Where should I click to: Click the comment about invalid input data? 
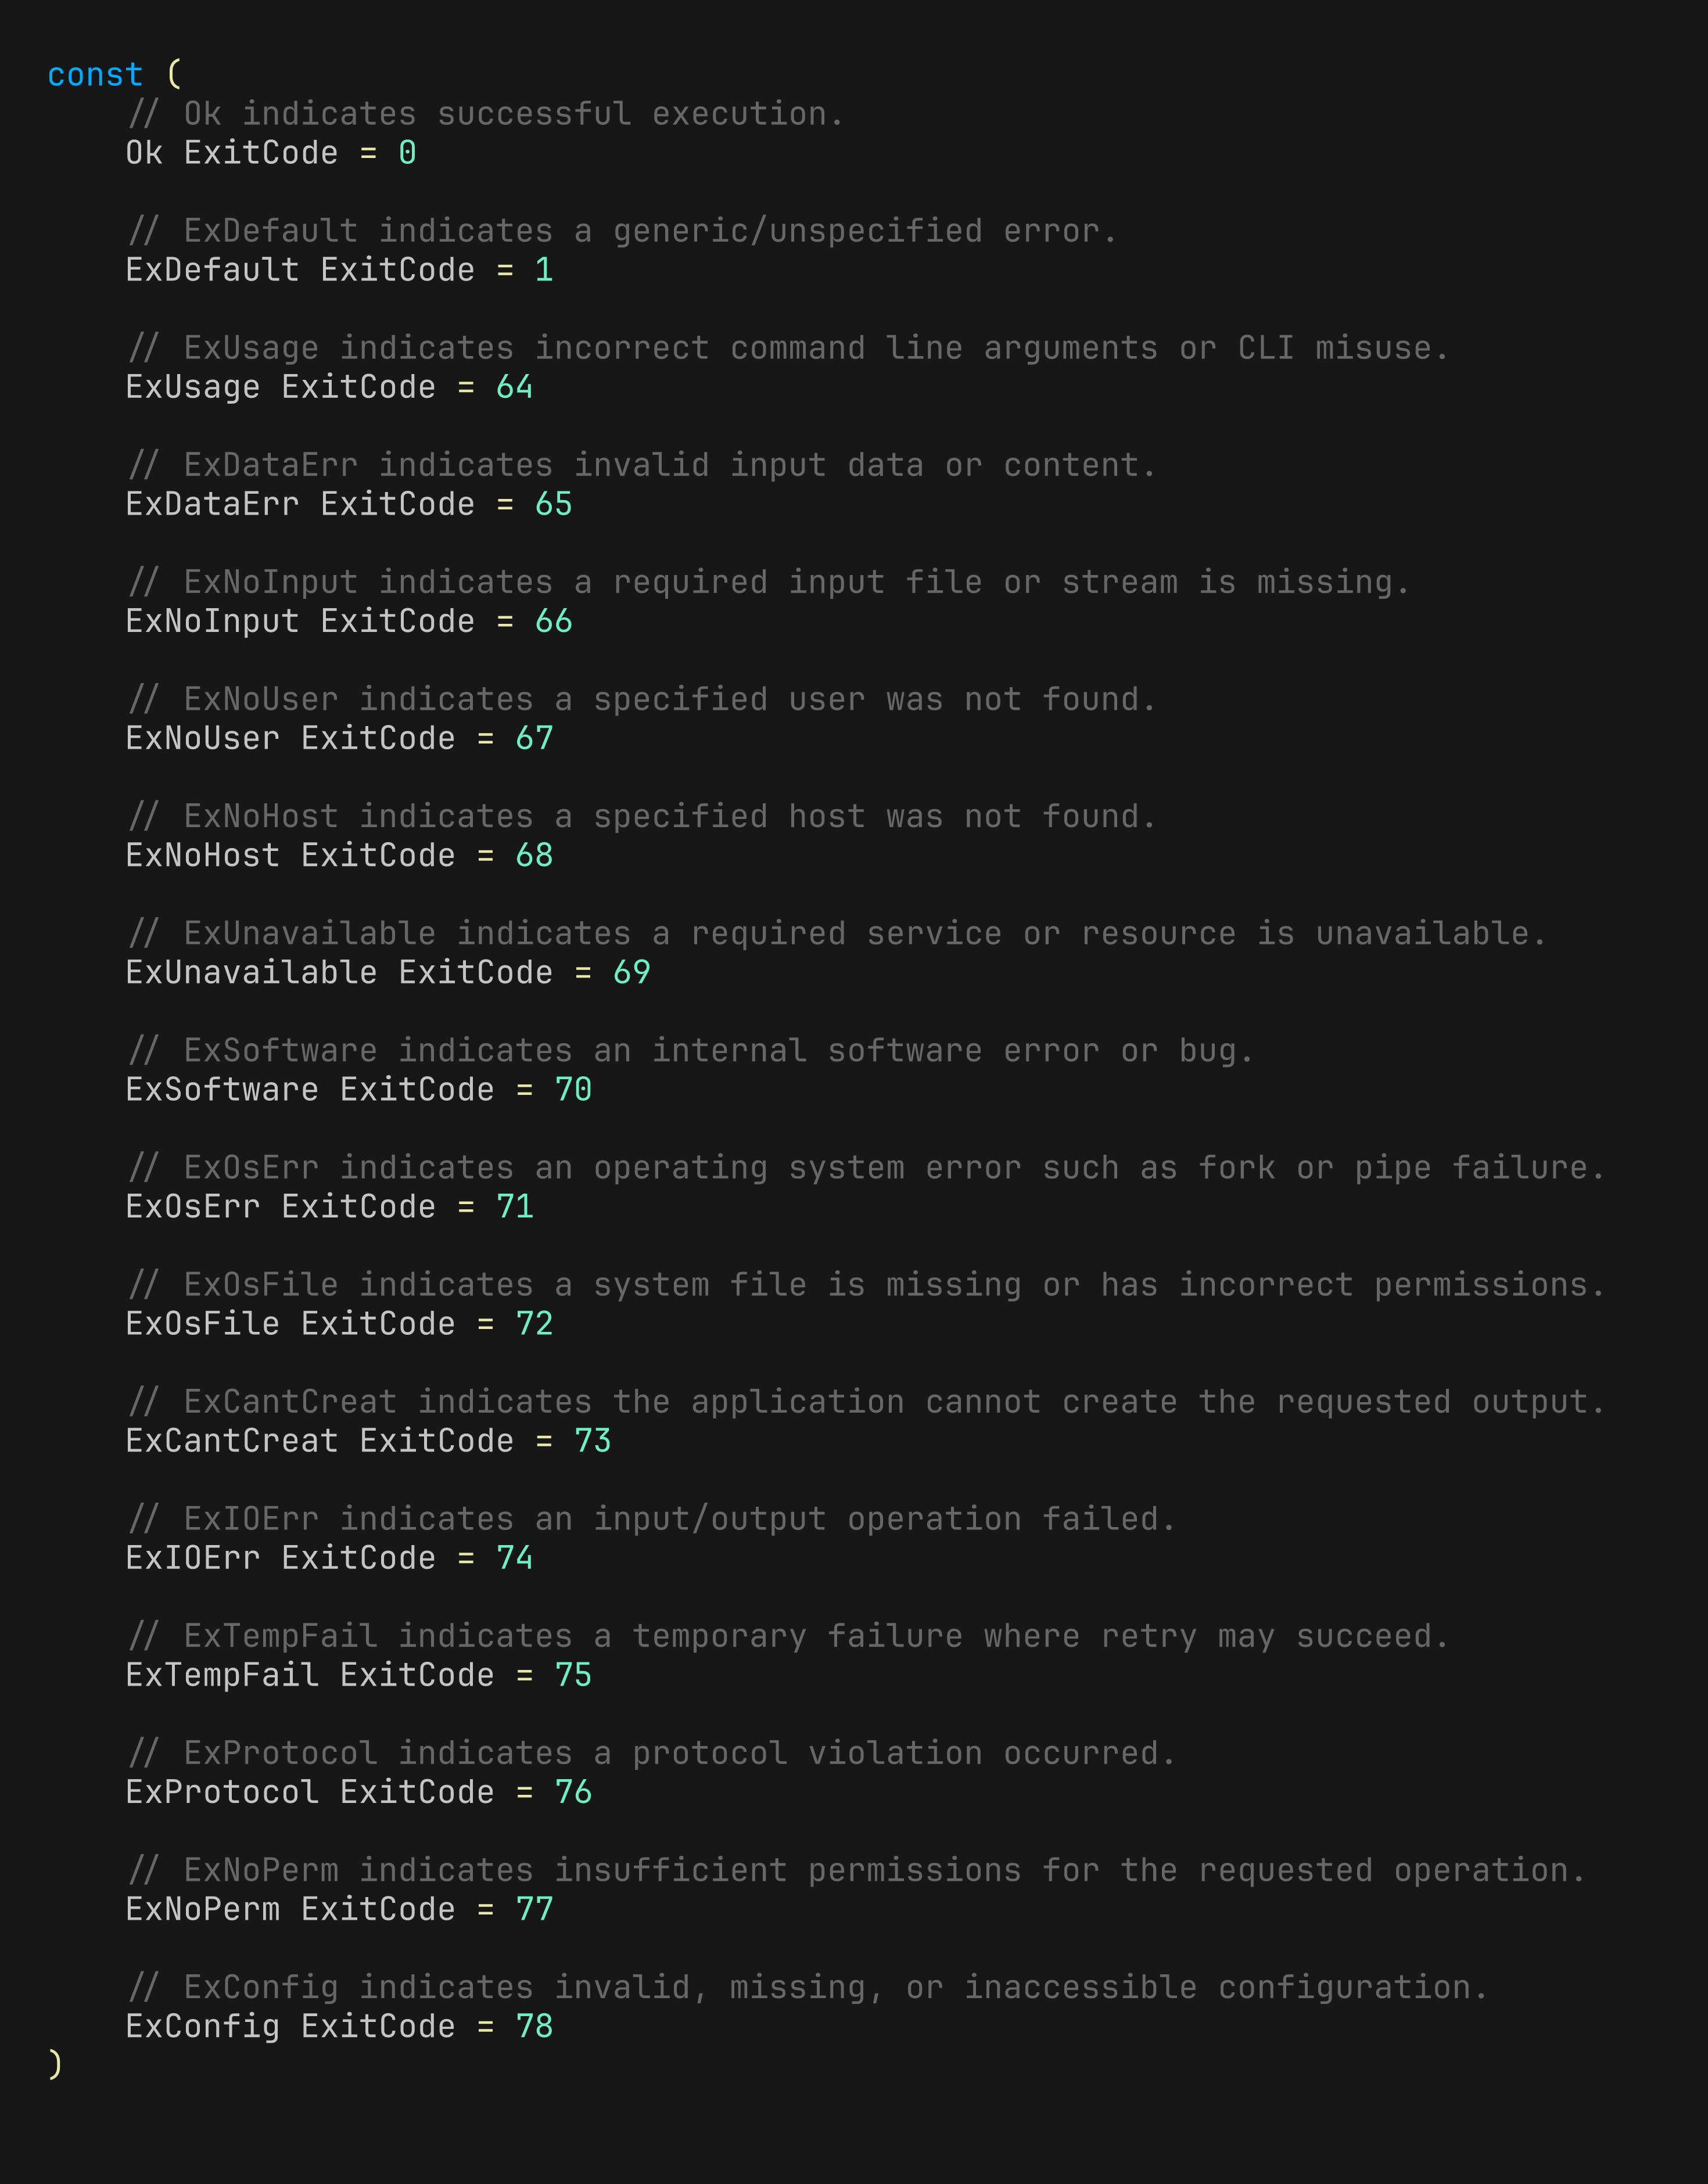click(x=642, y=465)
